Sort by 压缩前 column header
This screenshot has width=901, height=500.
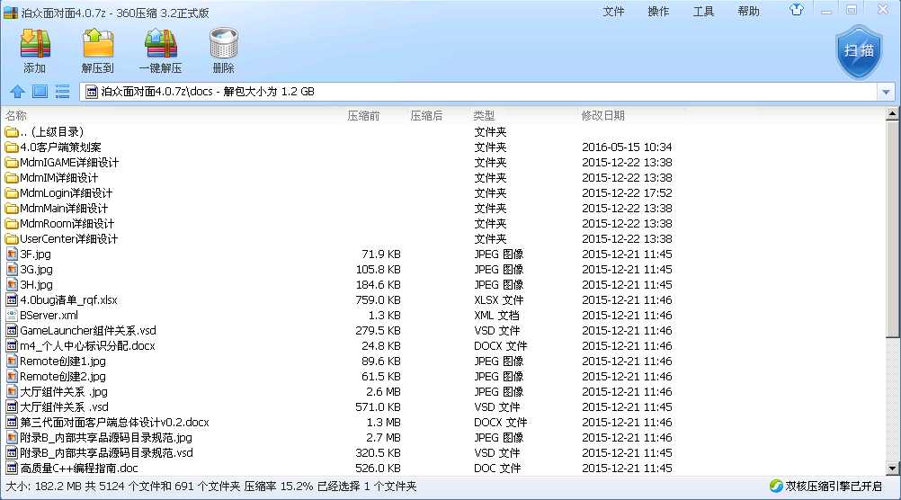[364, 115]
